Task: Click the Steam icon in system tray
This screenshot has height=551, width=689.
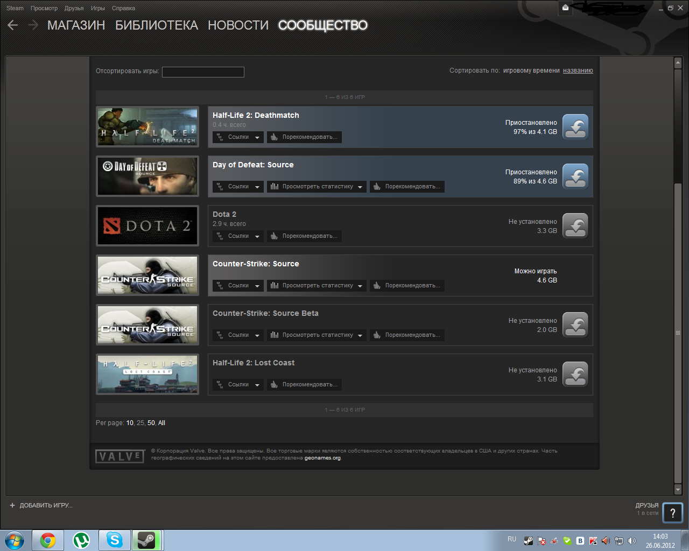Action: (x=529, y=540)
